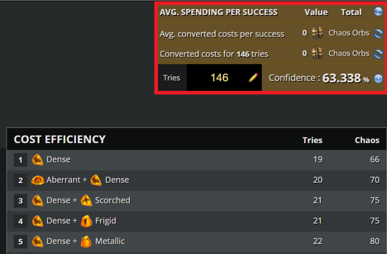Click the globe icon beside Total header

click(378, 12)
